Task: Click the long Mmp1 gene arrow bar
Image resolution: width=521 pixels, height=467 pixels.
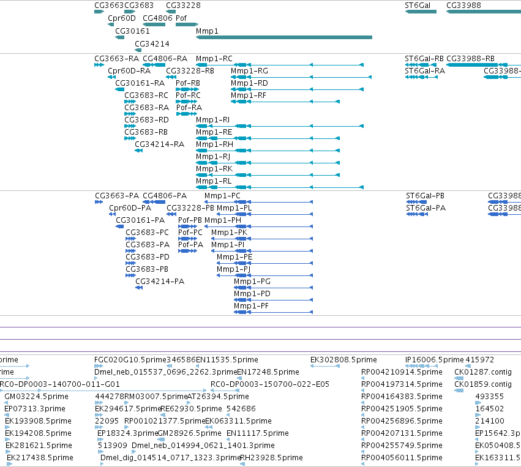Action: point(284,37)
